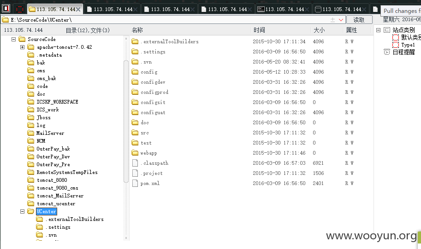Close the first 113.105.74.144 folder tab
This screenshot has height=249, width=421.
pyautogui.click(x=78, y=9)
